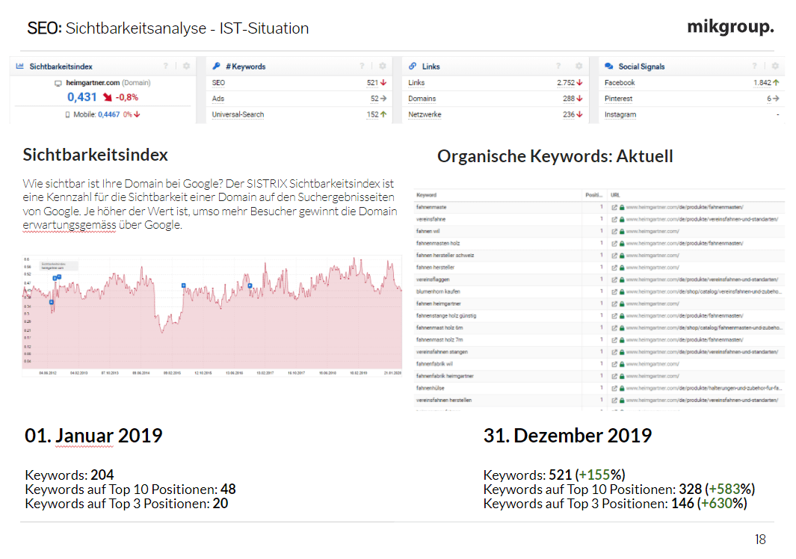Click the Mobile value 0,4467
The image size is (796, 559).
point(108,115)
